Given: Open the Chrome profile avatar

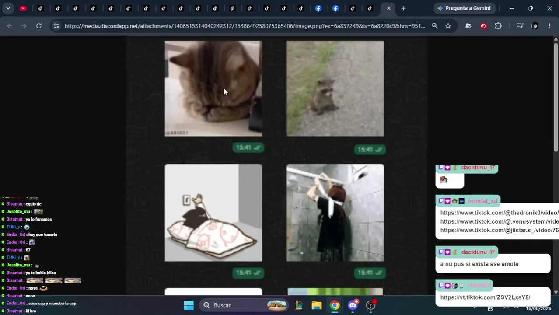Looking at the screenshot, I should click(x=535, y=26).
